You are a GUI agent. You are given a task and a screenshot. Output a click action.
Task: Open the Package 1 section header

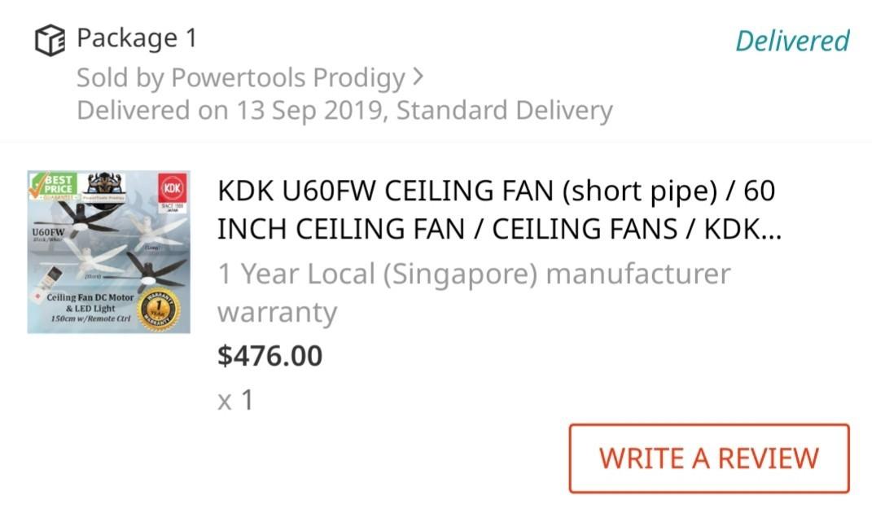coord(135,39)
